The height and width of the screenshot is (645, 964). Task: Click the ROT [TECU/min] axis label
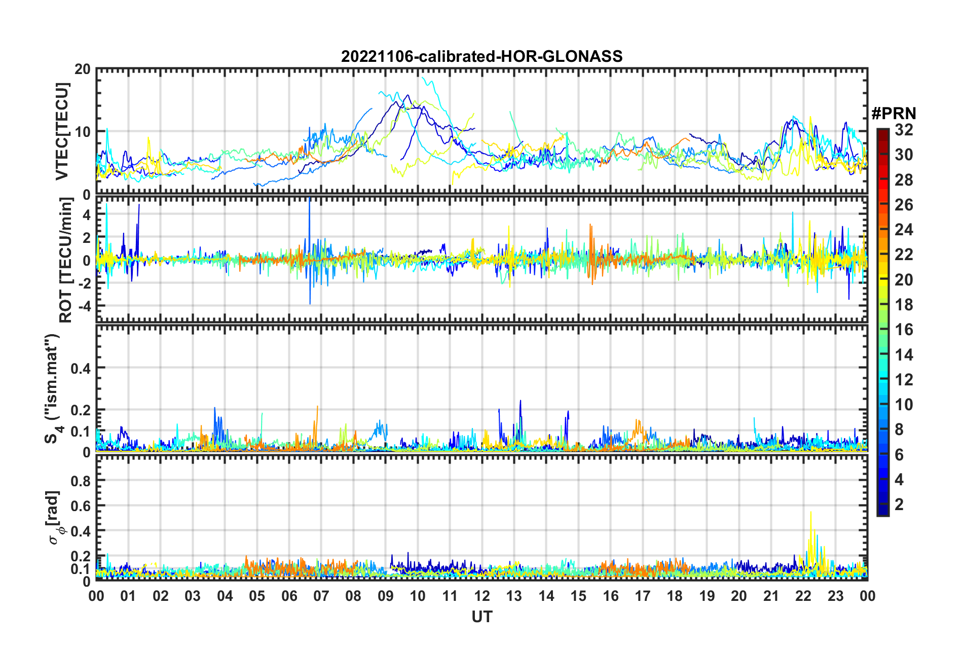pos(66,260)
